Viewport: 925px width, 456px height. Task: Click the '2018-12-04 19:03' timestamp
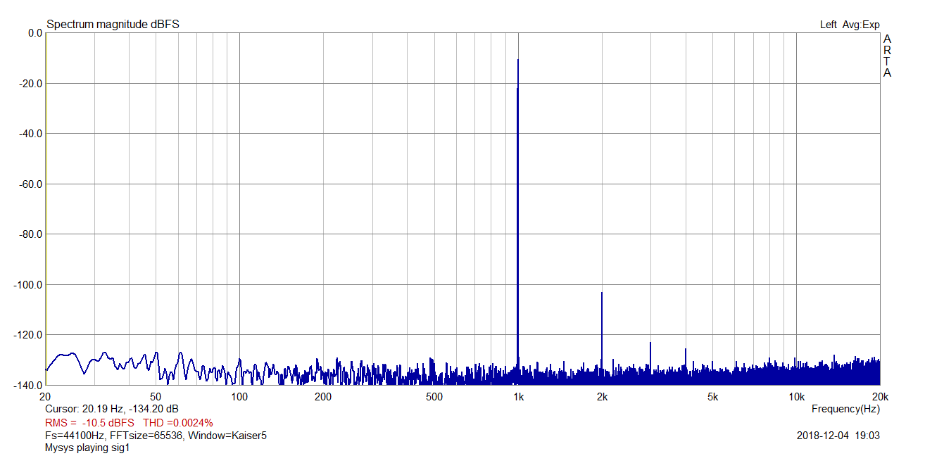tap(838, 436)
